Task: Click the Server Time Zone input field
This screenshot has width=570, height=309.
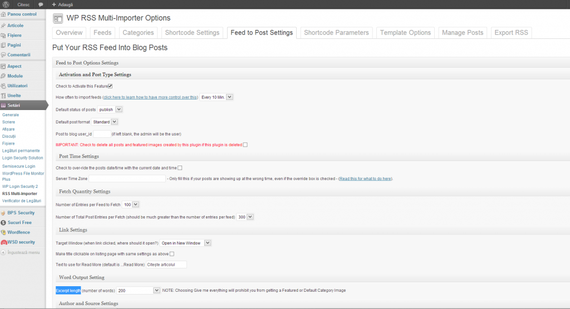Action: [127, 178]
